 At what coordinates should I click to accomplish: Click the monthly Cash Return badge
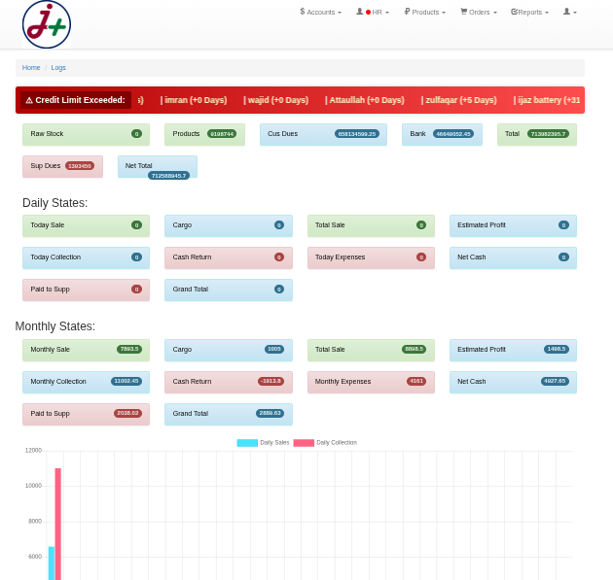270,381
